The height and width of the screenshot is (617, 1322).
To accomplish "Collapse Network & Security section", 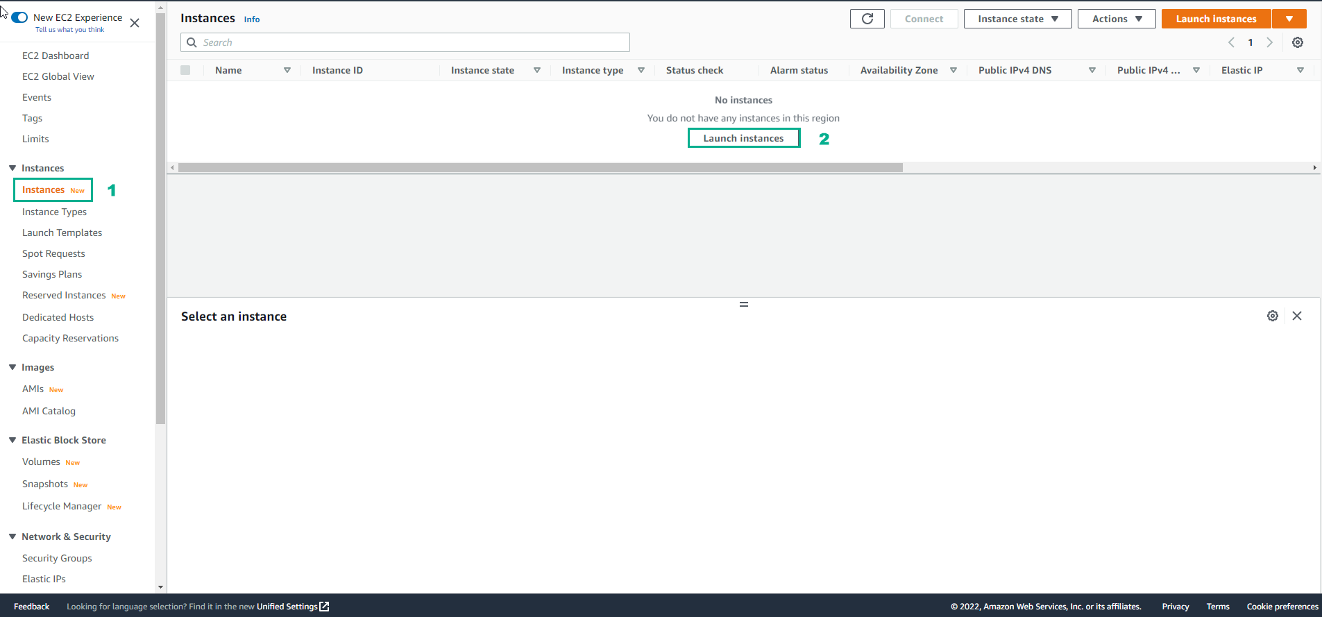I will coord(12,536).
